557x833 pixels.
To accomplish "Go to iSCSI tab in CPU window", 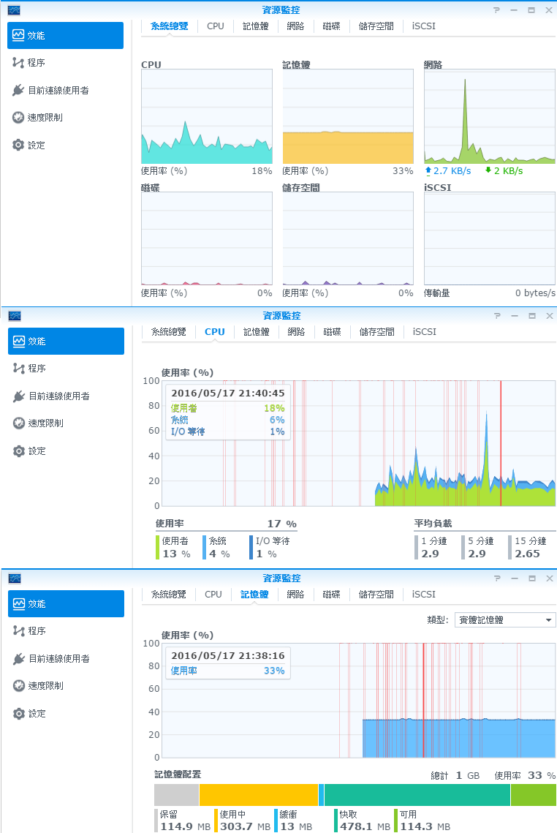I will [x=424, y=332].
